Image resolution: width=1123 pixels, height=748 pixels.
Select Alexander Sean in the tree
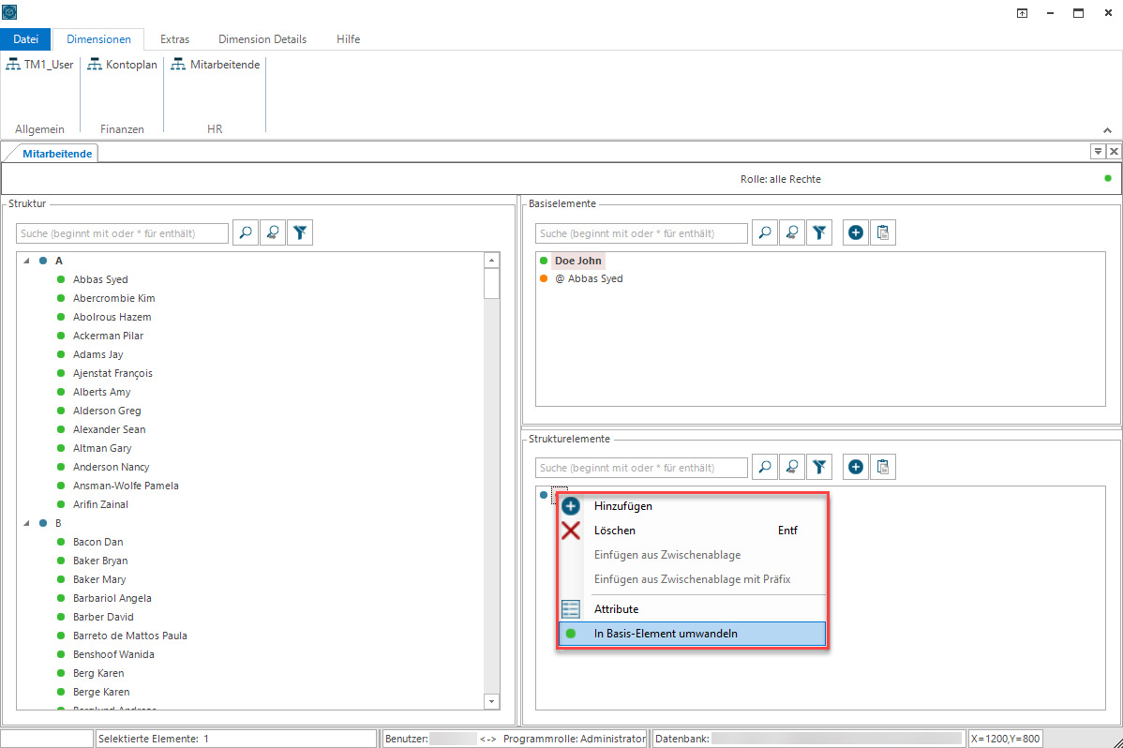click(x=109, y=429)
